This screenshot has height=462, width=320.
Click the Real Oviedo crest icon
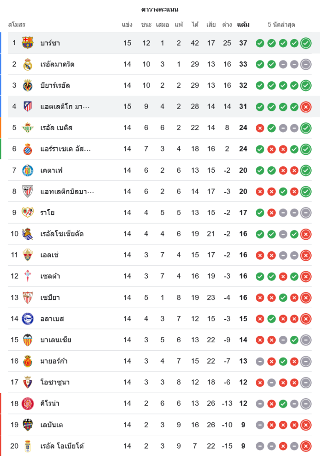tap(28, 446)
